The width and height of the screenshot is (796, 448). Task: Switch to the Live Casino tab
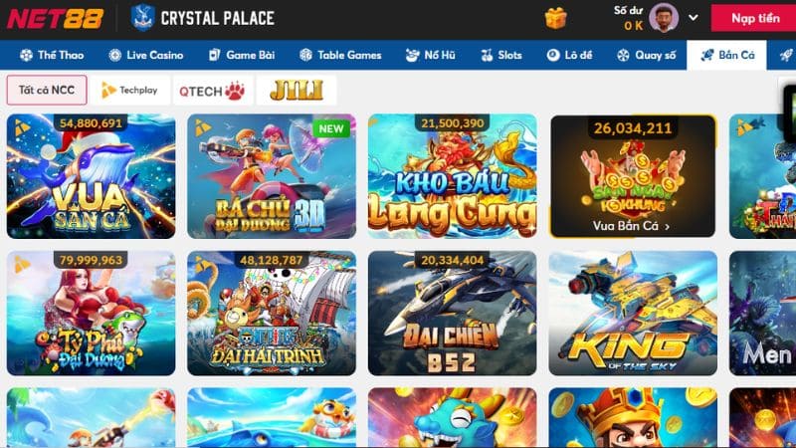click(146, 55)
